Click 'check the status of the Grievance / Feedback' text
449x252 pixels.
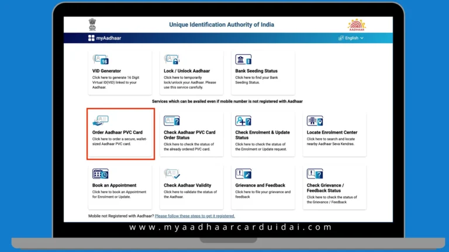click(332, 199)
